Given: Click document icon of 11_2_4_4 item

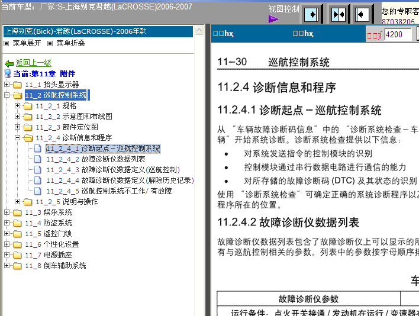Looking at the screenshot, I should coord(38,180).
